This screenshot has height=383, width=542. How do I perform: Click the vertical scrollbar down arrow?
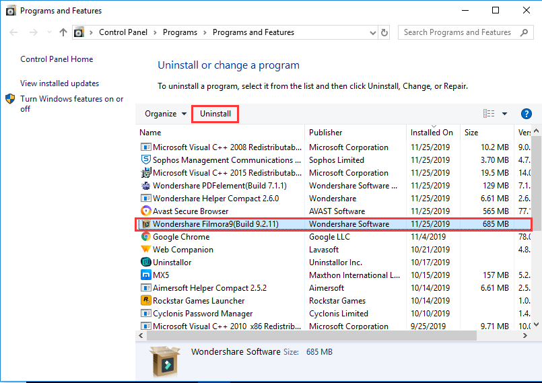pos(536,324)
